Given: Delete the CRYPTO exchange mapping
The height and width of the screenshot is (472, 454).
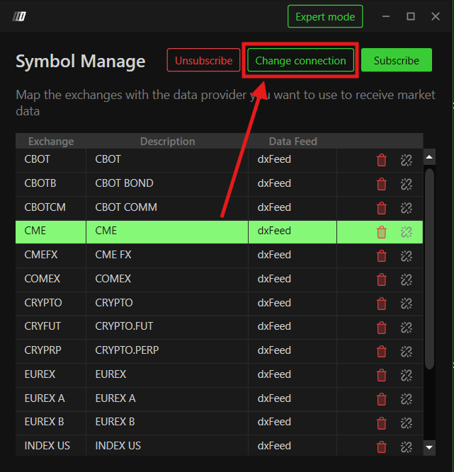Looking at the screenshot, I should pos(381,304).
